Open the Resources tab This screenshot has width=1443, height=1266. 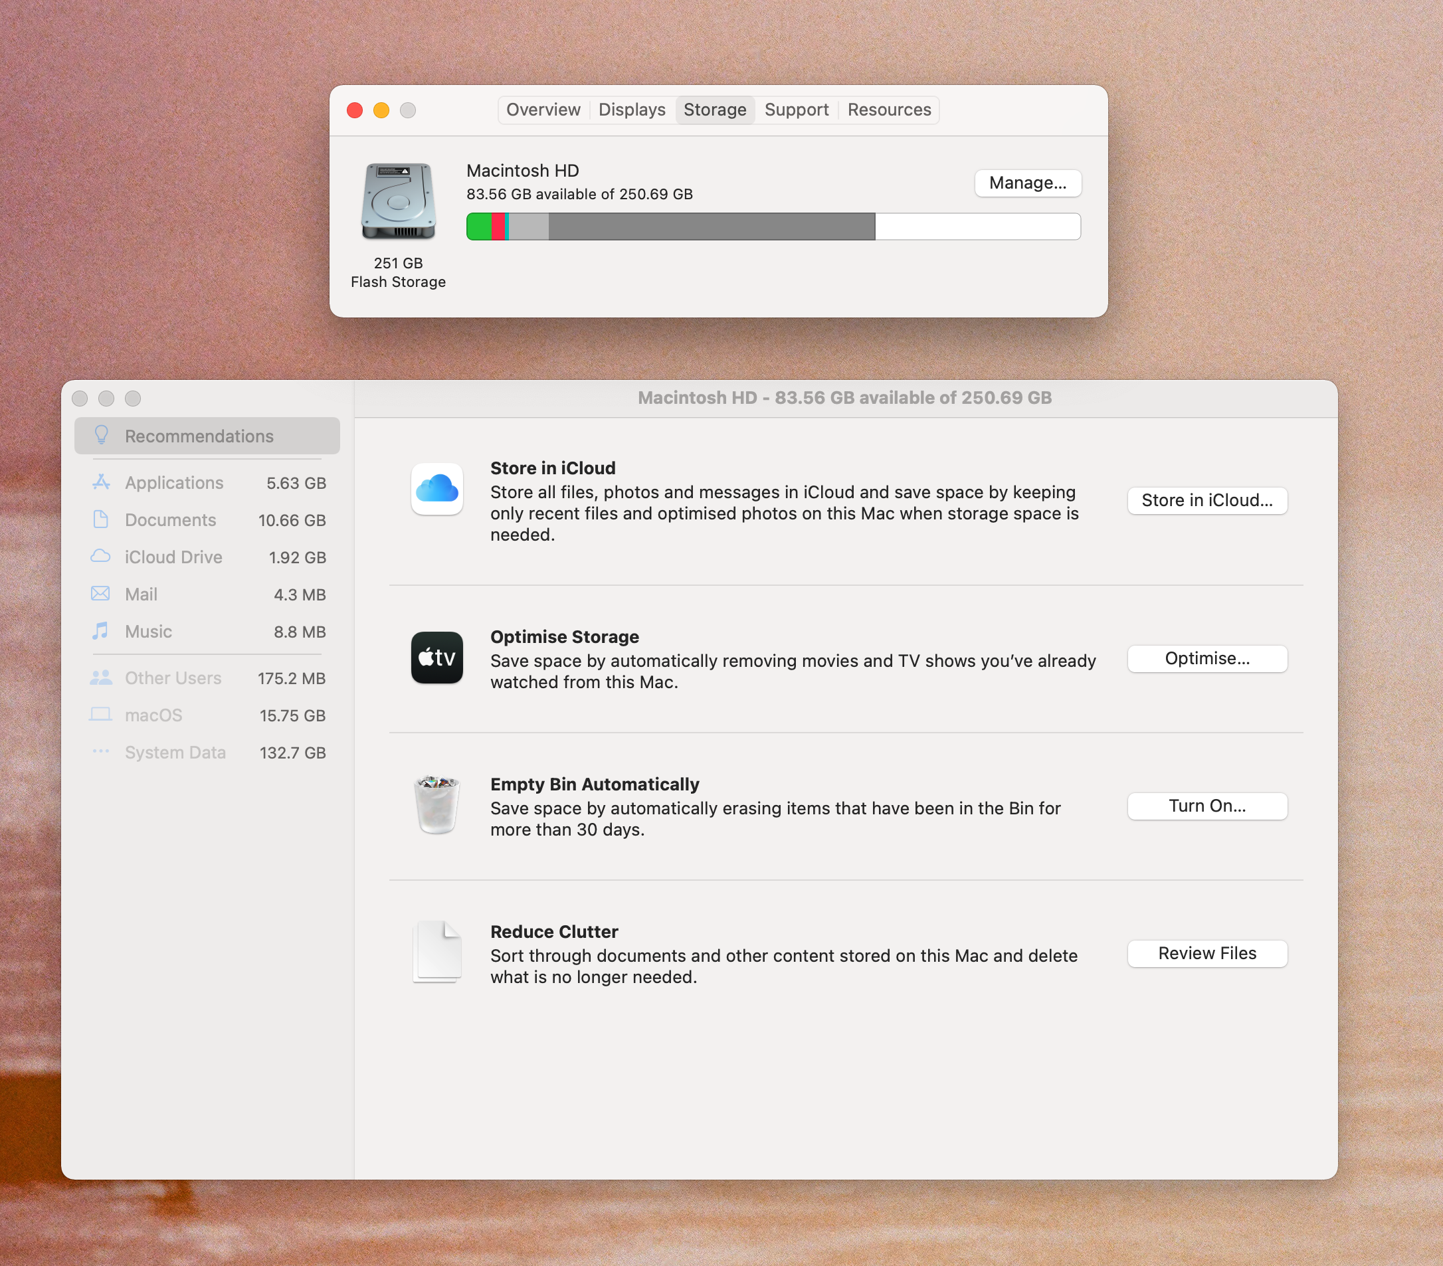889,110
